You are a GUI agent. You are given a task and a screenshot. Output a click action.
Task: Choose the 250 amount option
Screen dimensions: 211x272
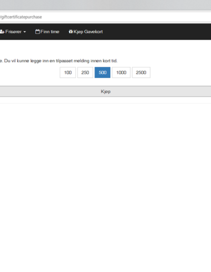tap(85, 72)
